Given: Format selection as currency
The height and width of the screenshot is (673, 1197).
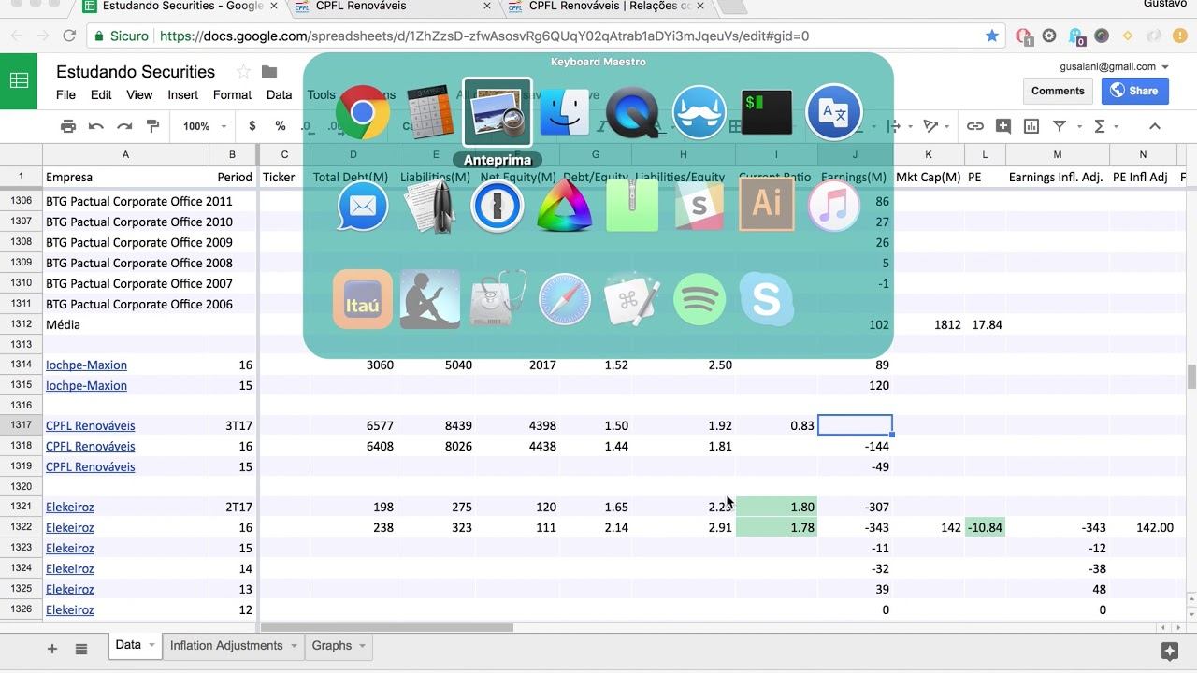Looking at the screenshot, I should 252,126.
